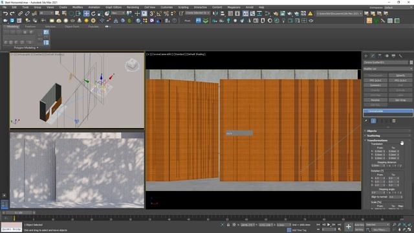The image size is (414, 233).
Task: Expand the Objects rollout
Action: [x=387, y=131]
